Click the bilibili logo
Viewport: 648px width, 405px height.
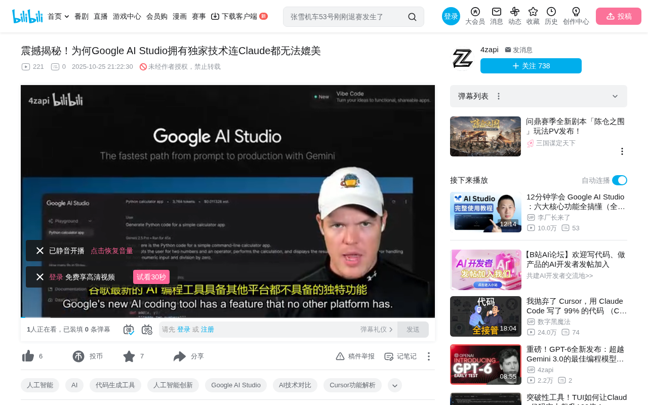tap(27, 16)
